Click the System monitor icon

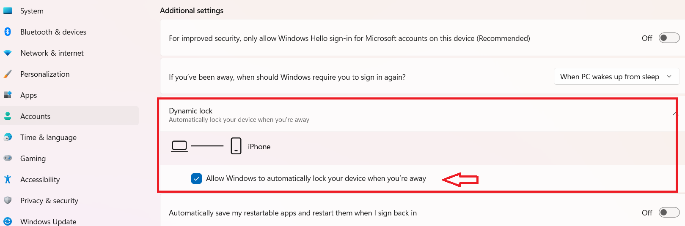[8, 11]
